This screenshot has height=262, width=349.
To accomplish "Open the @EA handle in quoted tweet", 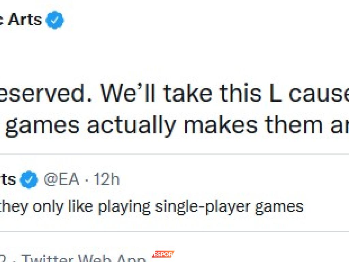I will 61,179.
